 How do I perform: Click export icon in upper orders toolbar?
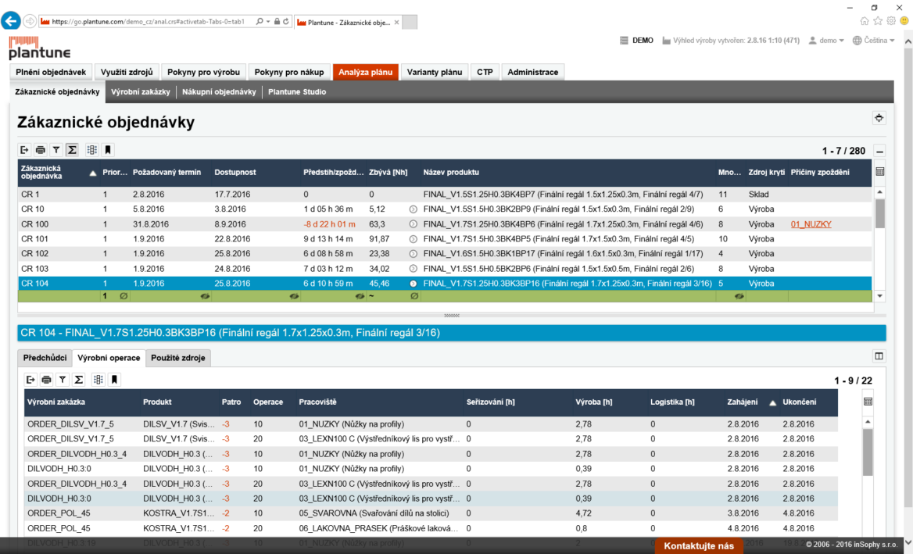point(24,150)
